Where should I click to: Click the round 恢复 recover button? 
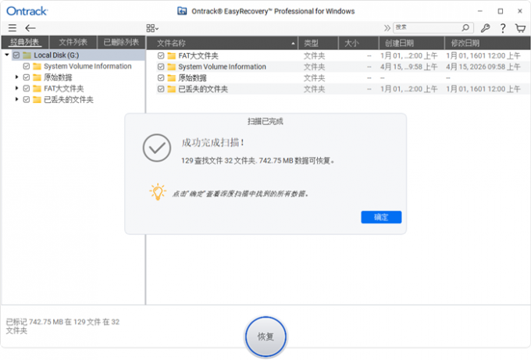coord(265,337)
